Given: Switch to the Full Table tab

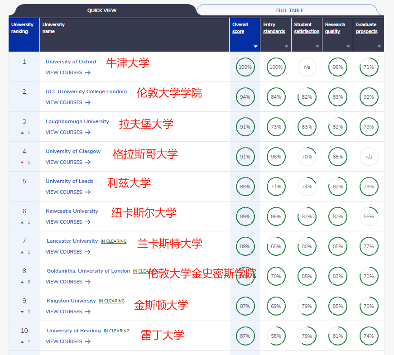Looking at the screenshot, I should click(x=290, y=10).
